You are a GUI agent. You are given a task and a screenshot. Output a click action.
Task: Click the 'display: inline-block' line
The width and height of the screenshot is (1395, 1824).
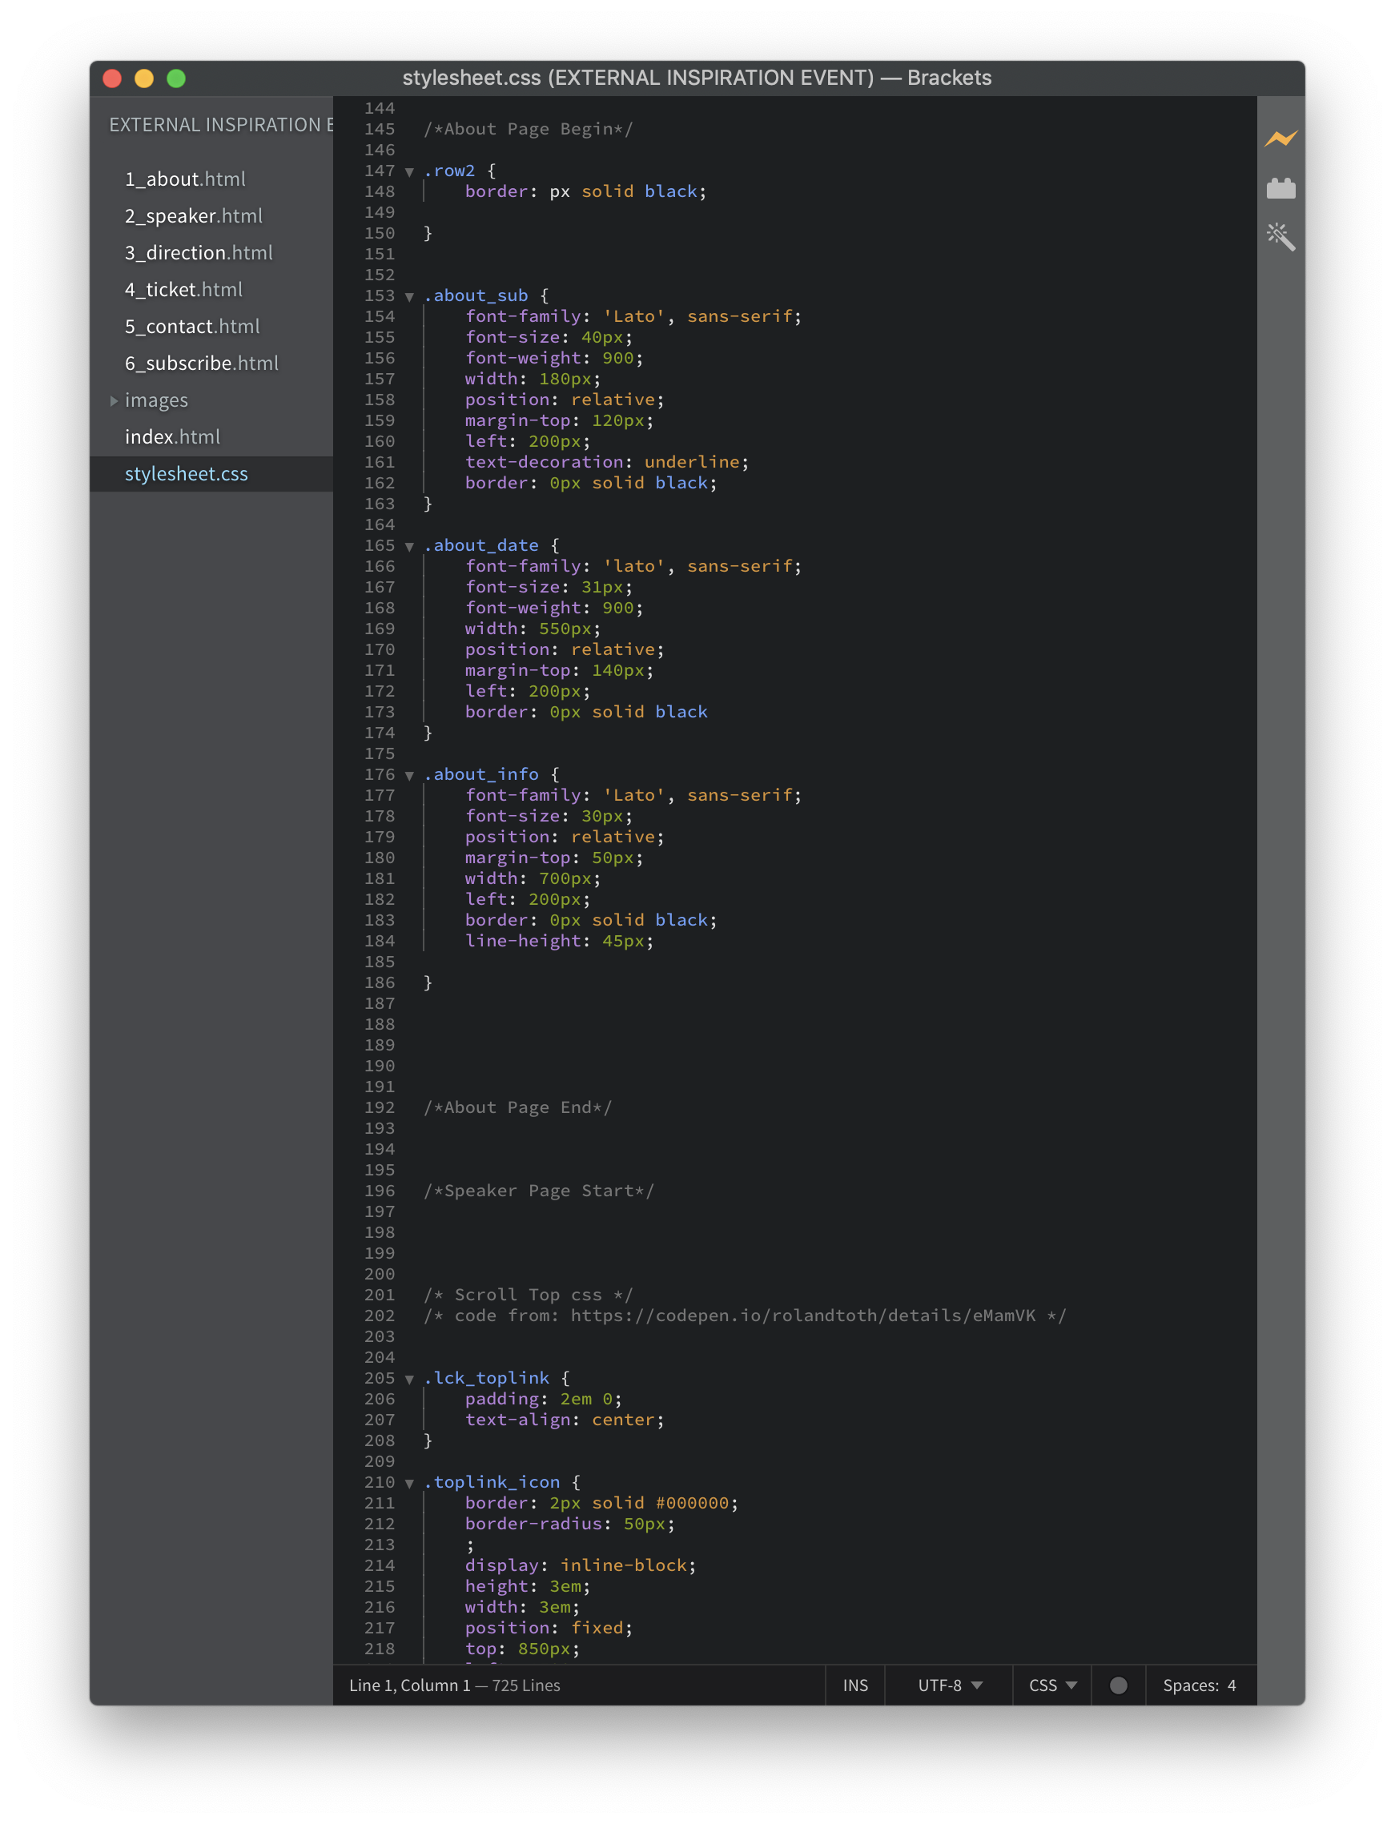click(x=581, y=1565)
